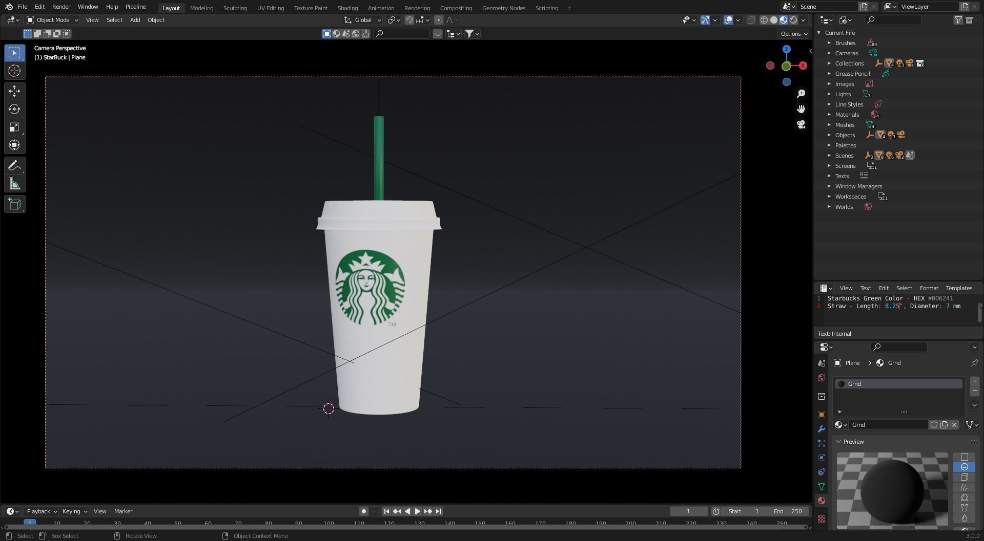Open the Add menu in viewport header
The image size is (984, 541).
coord(135,20)
